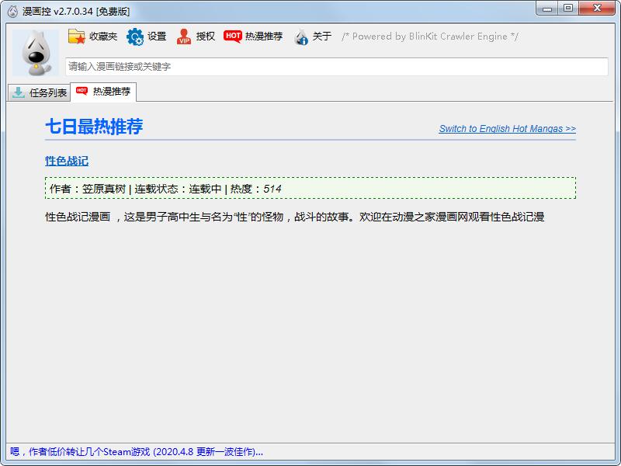The image size is (621, 466).
Task: Click the app icon in the title bar
Action: coord(12,11)
